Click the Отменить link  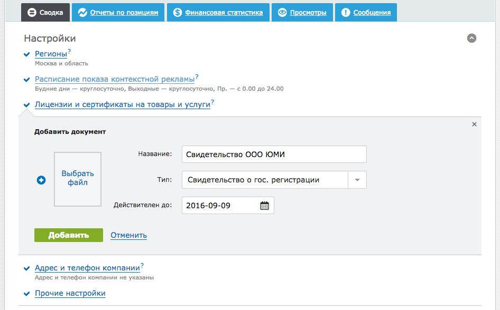(128, 235)
